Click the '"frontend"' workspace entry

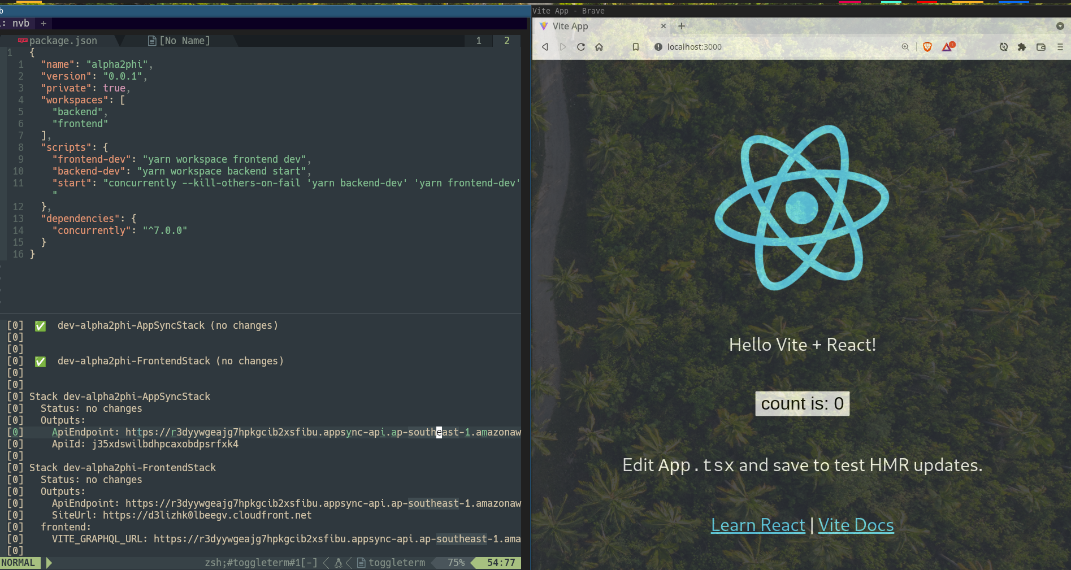[x=80, y=124]
